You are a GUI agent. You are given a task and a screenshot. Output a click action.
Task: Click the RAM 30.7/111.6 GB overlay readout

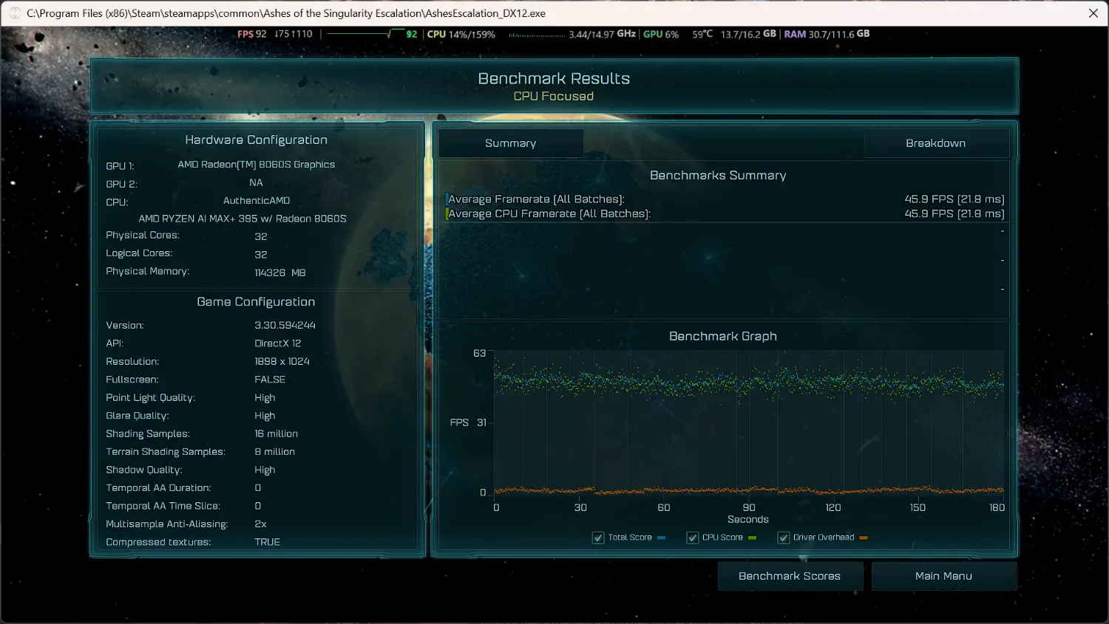coord(827,34)
